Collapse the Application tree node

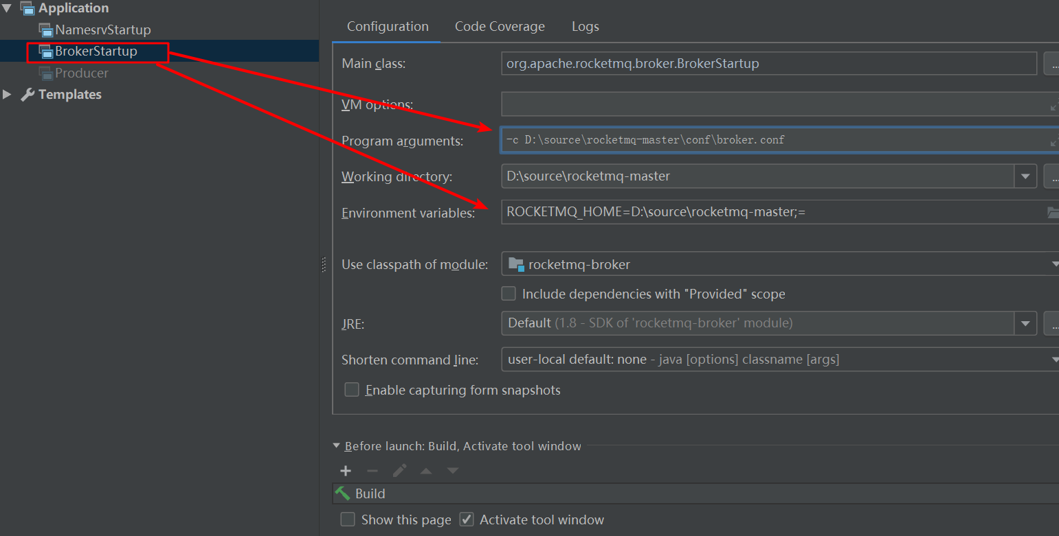(x=7, y=8)
